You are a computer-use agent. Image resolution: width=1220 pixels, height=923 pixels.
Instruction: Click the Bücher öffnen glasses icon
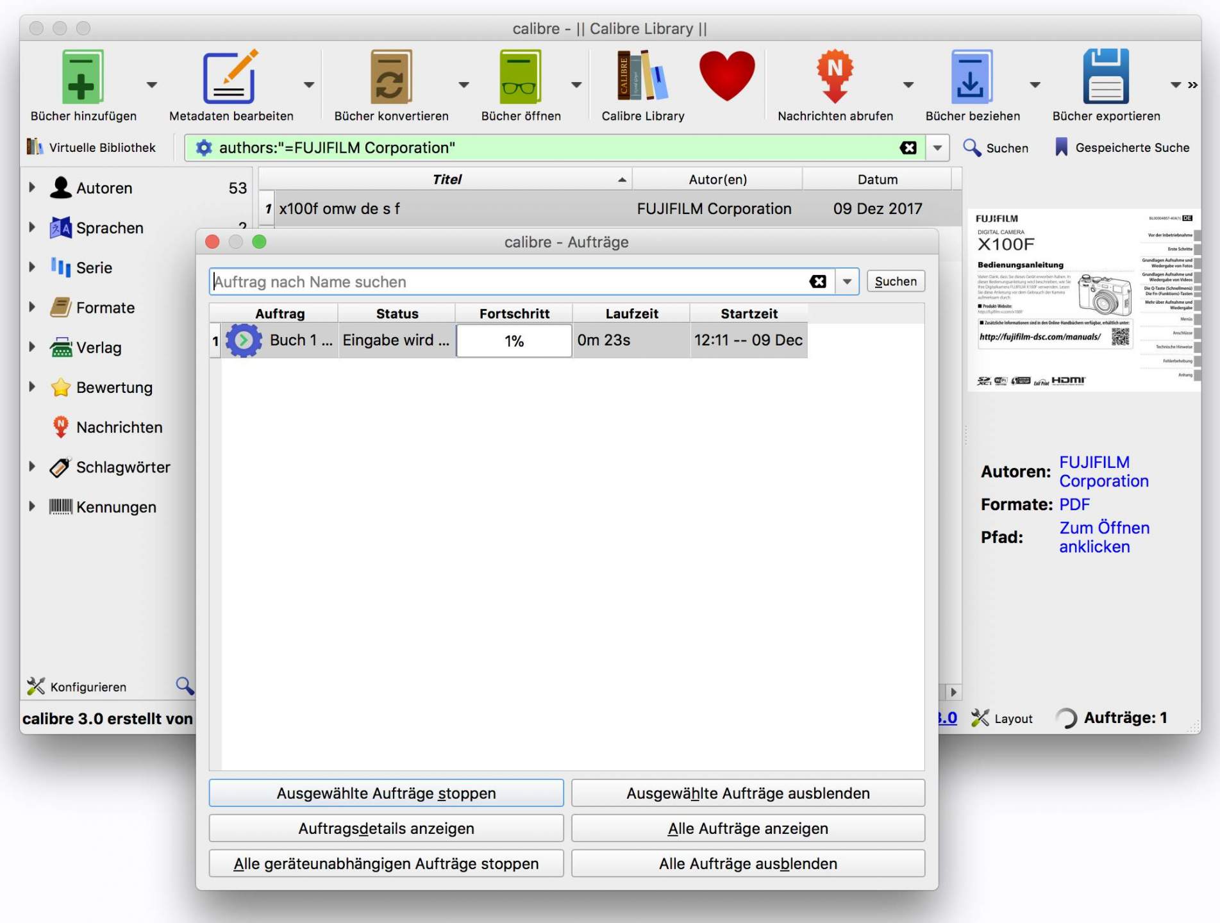point(520,77)
